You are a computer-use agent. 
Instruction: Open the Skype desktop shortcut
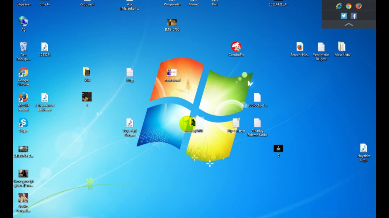point(23,123)
